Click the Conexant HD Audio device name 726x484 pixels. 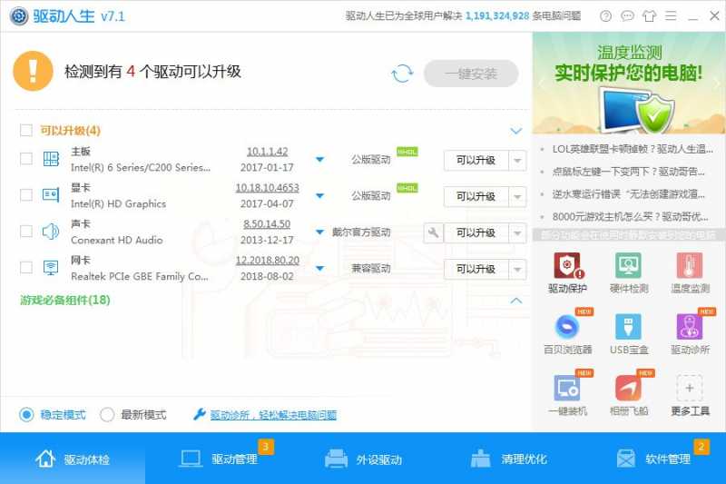pyautogui.click(x=117, y=240)
